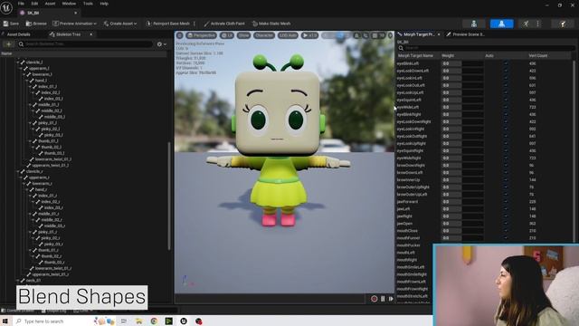Open the Windows Start menu
The width and height of the screenshot is (579, 326).
pos(5,321)
